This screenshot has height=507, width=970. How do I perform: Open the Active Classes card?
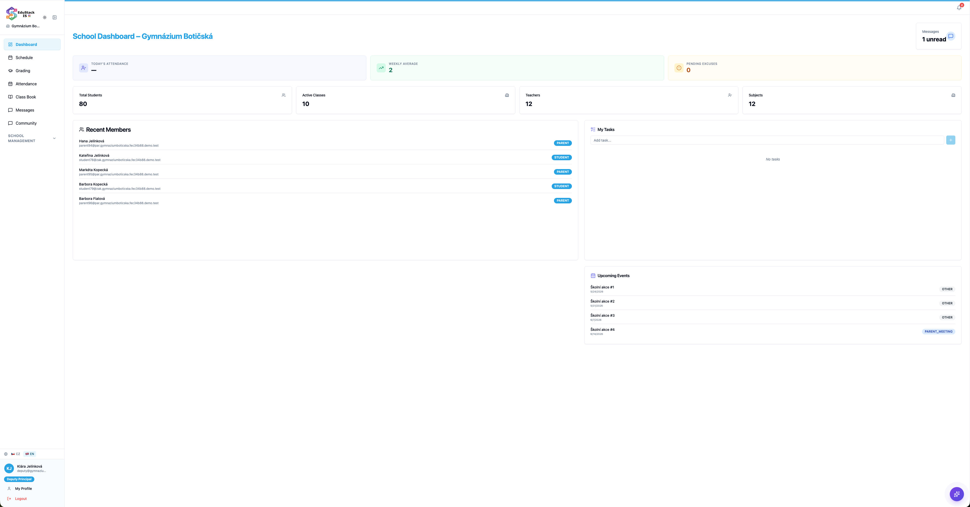405,100
